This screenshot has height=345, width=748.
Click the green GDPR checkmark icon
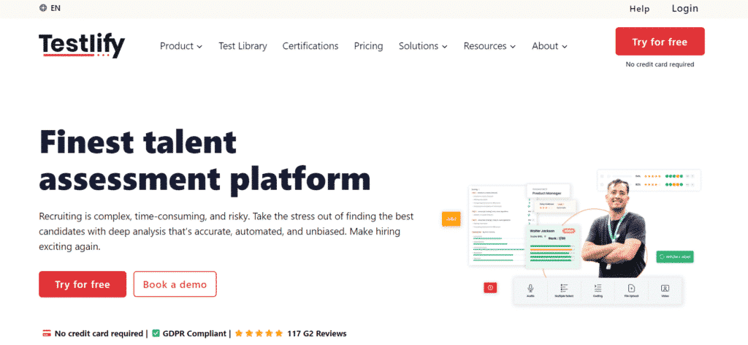[156, 333]
